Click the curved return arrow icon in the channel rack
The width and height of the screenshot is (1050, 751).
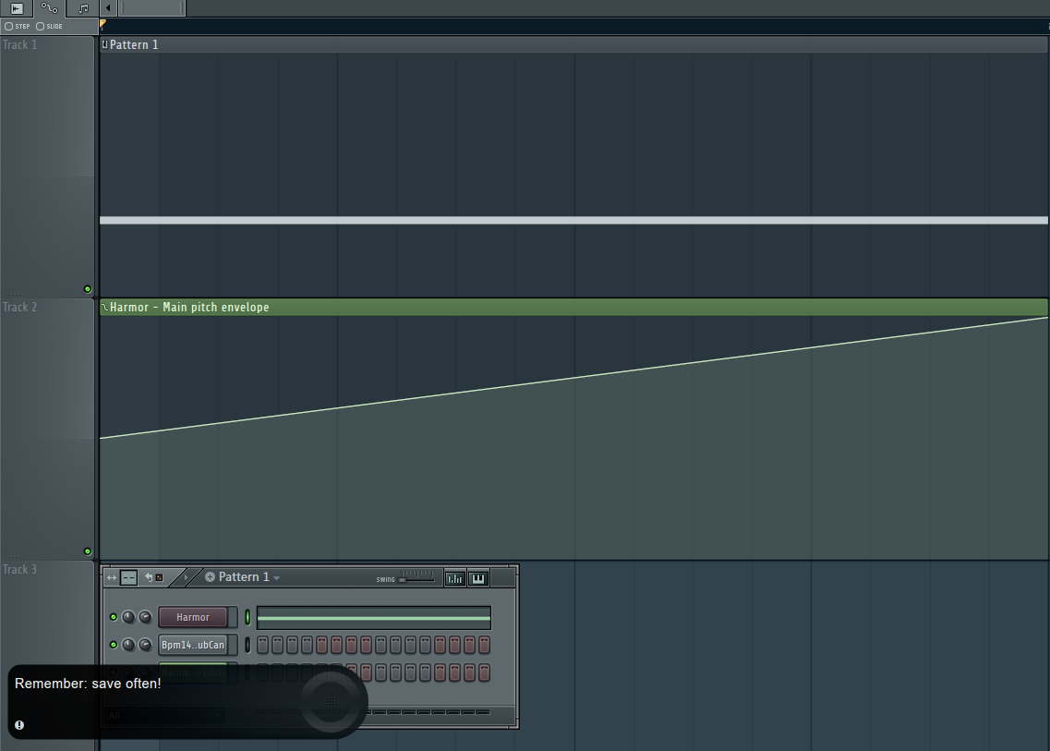tap(149, 576)
